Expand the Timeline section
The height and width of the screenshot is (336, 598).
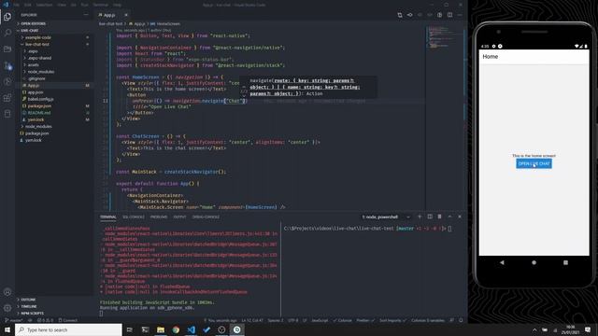click(x=53, y=307)
